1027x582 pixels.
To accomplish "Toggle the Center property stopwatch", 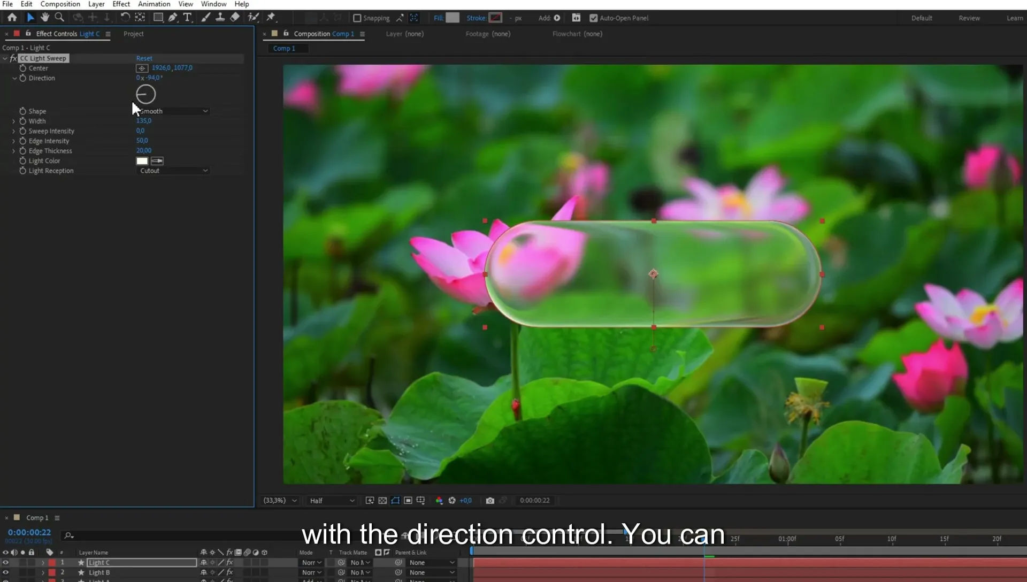I will pos(22,68).
